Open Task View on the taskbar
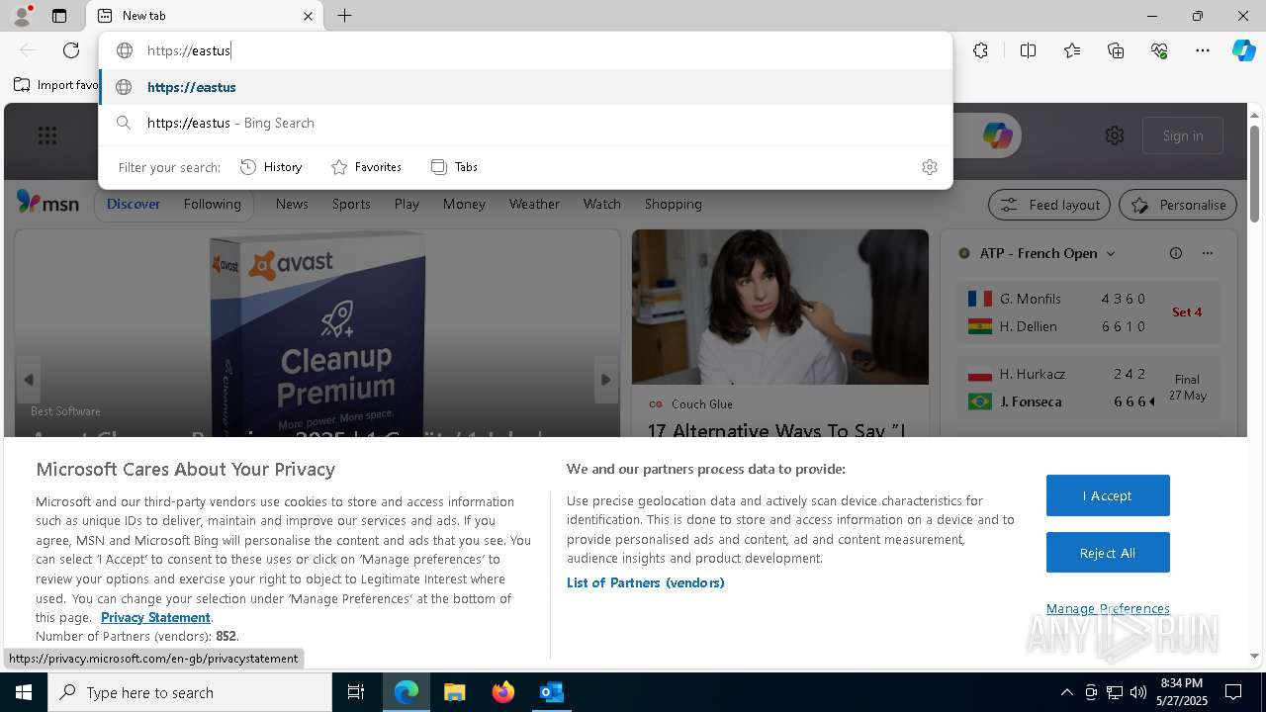Image resolution: width=1266 pixels, height=712 pixels. point(356,692)
